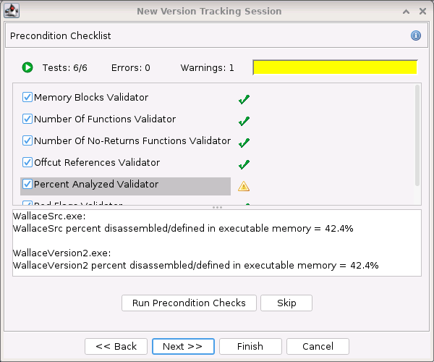Click Offcut References Validator green checkmark
The height and width of the screenshot is (362, 434).
(x=244, y=164)
